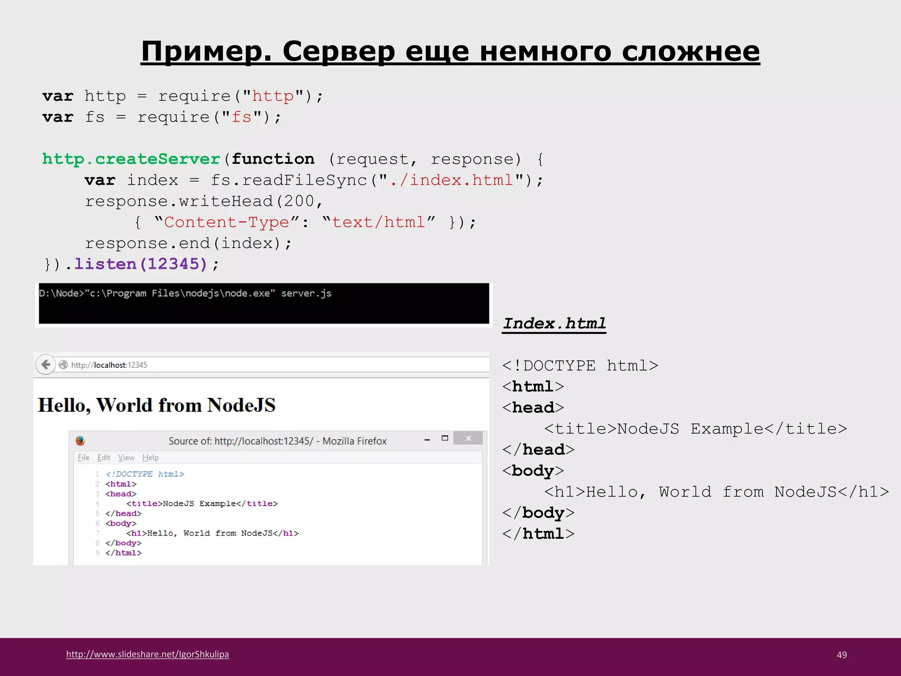Screen dimensions: 901x676
Task: Click the response.end(index) line
Action: tap(188, 243)
